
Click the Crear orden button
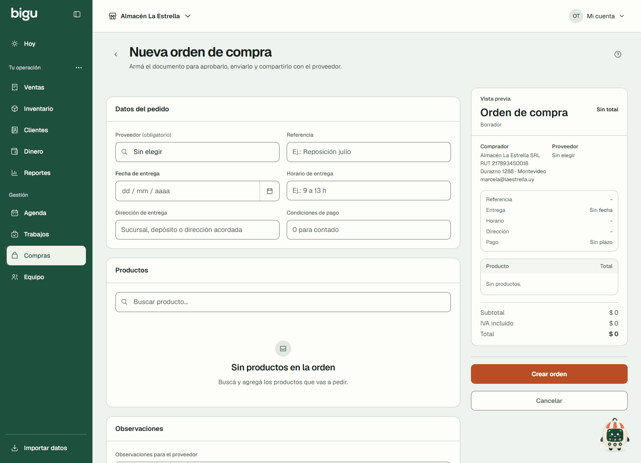click(x=549, y=374)
